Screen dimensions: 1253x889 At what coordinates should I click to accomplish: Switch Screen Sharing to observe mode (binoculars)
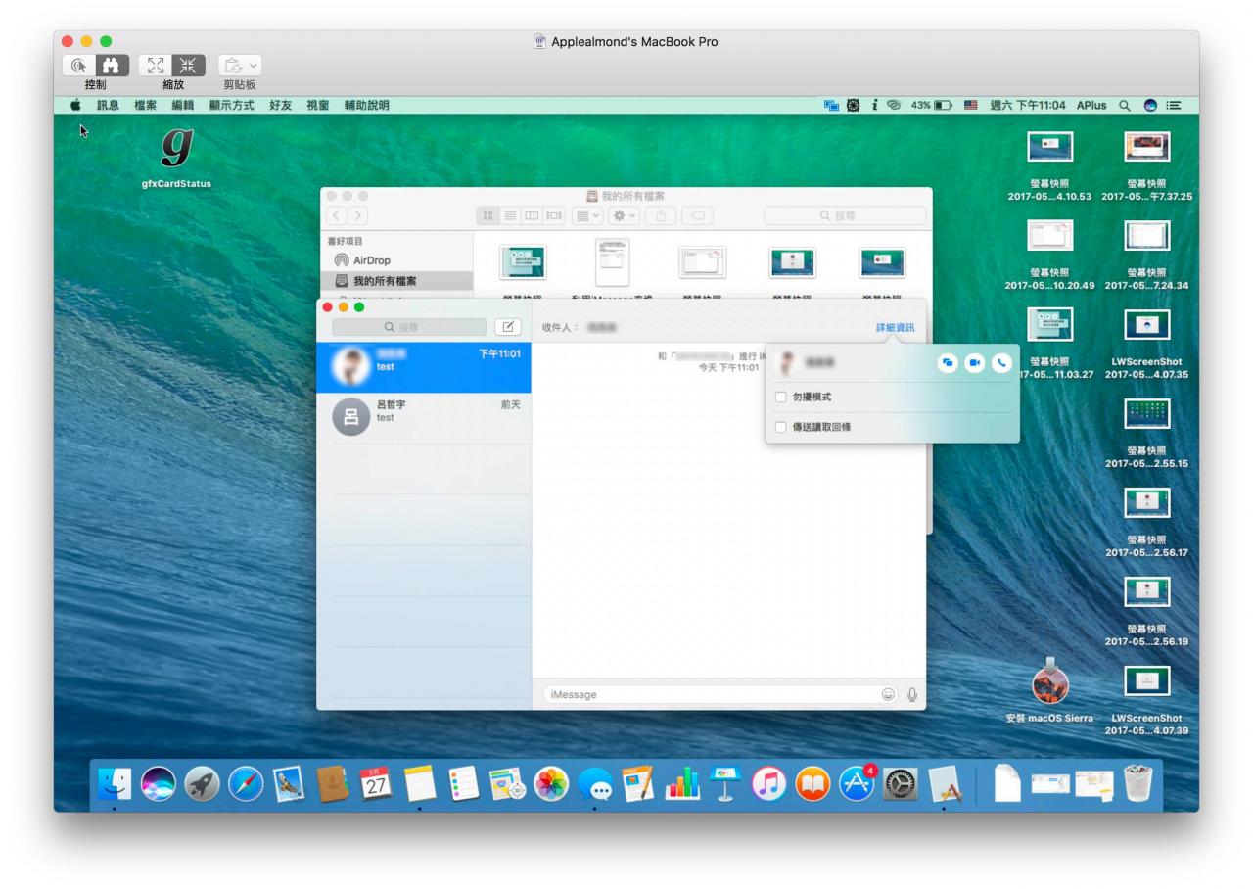(x=112, y=66)
